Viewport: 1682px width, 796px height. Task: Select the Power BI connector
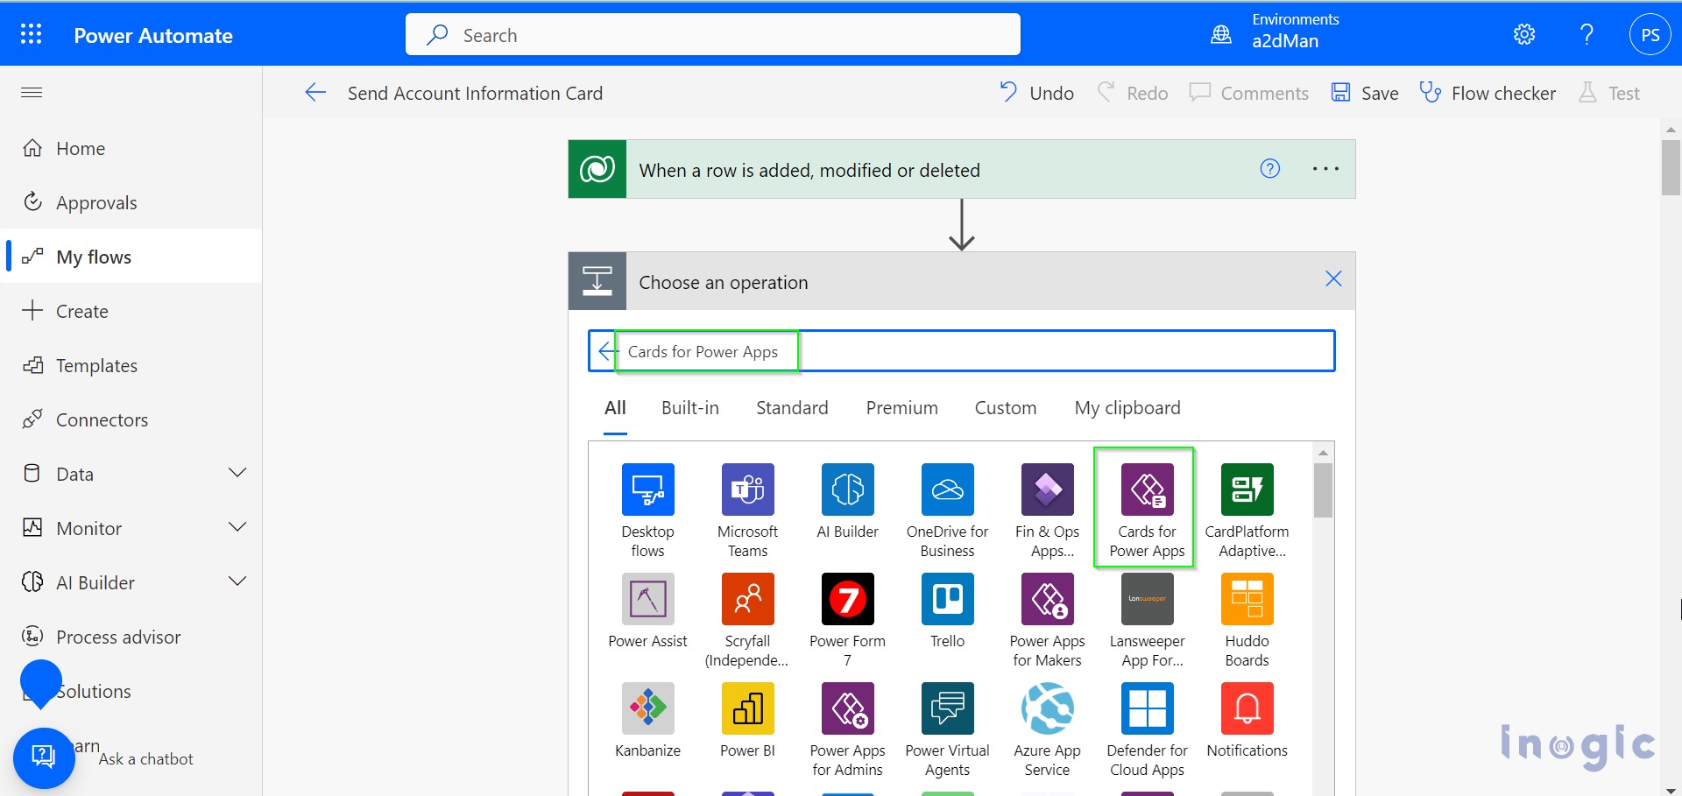coord(747,720)
